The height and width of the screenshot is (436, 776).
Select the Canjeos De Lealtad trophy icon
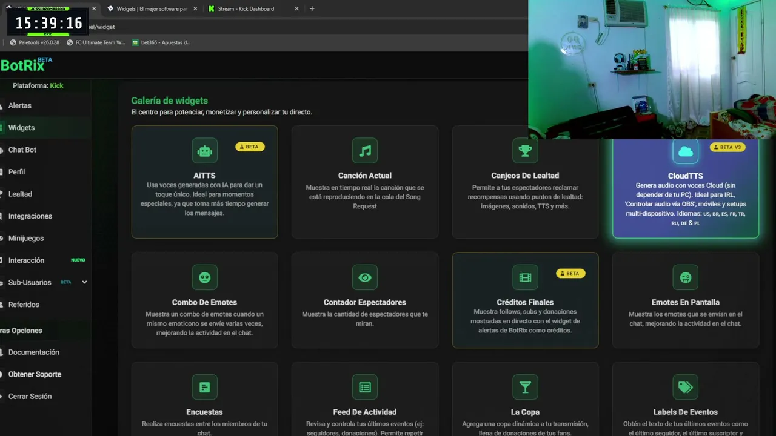[x=525, y=151]
